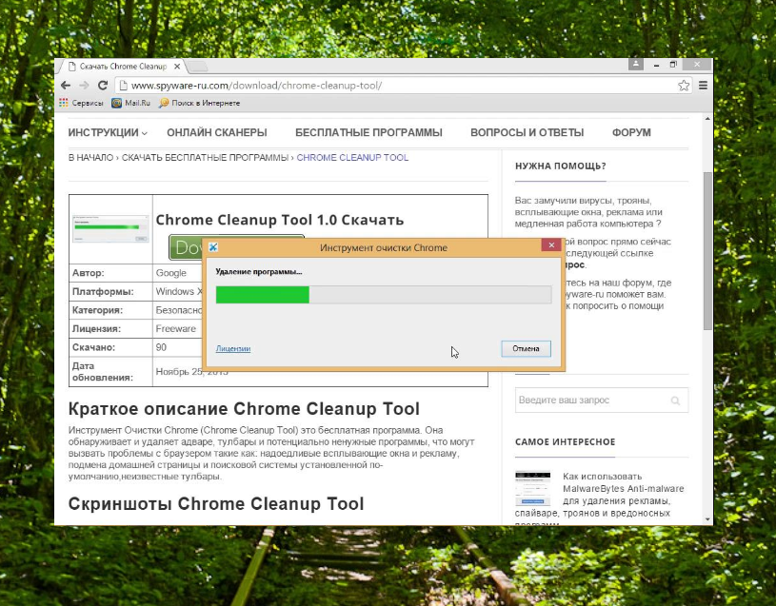Viewport: 776px width, 606px height.
Task: Open the Chrome hamburger menu
Action: [x=703, y=86]
